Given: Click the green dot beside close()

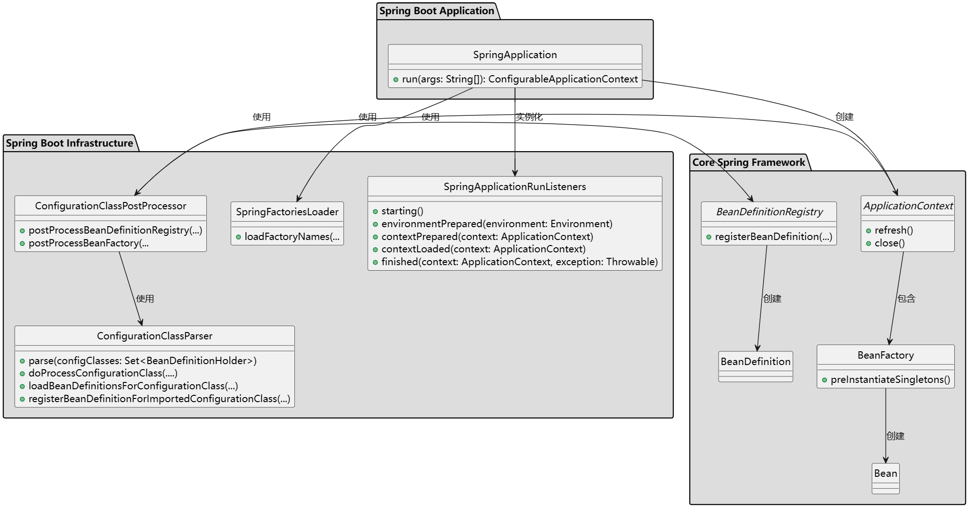Looking at the screenshot, I should pos(869,244).
